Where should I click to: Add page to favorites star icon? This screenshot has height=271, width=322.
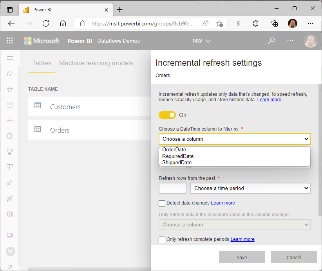pyautogui.click(x=219, y=23)
